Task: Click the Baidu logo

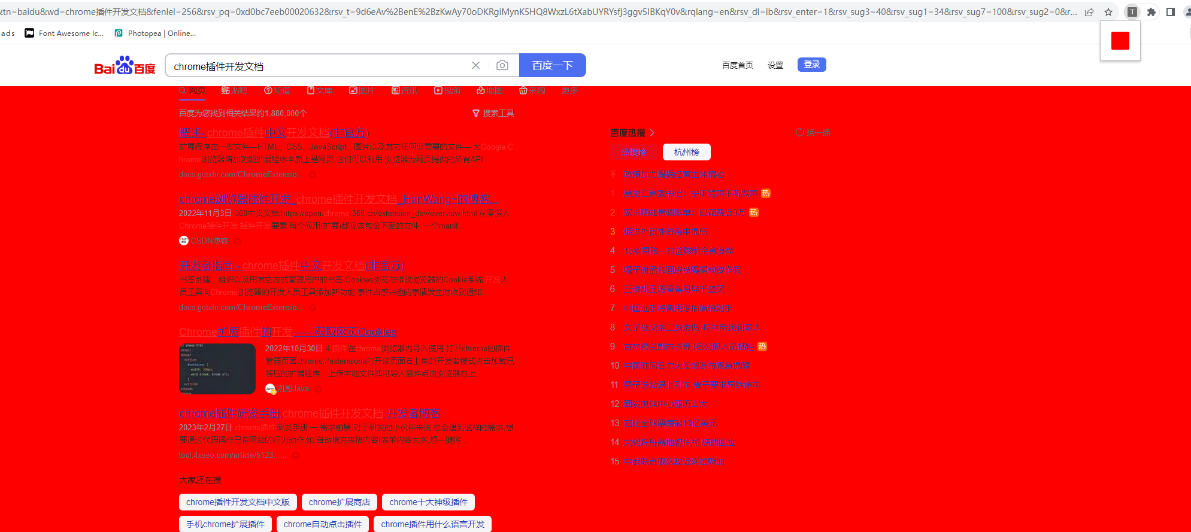Action: [x=125, y=66]
